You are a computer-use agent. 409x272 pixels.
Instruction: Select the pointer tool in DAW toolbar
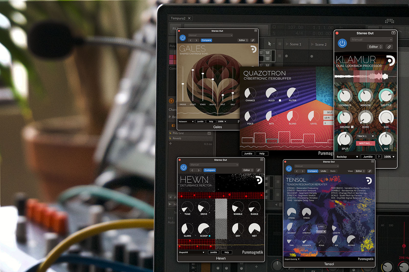[x=269, y=44]
